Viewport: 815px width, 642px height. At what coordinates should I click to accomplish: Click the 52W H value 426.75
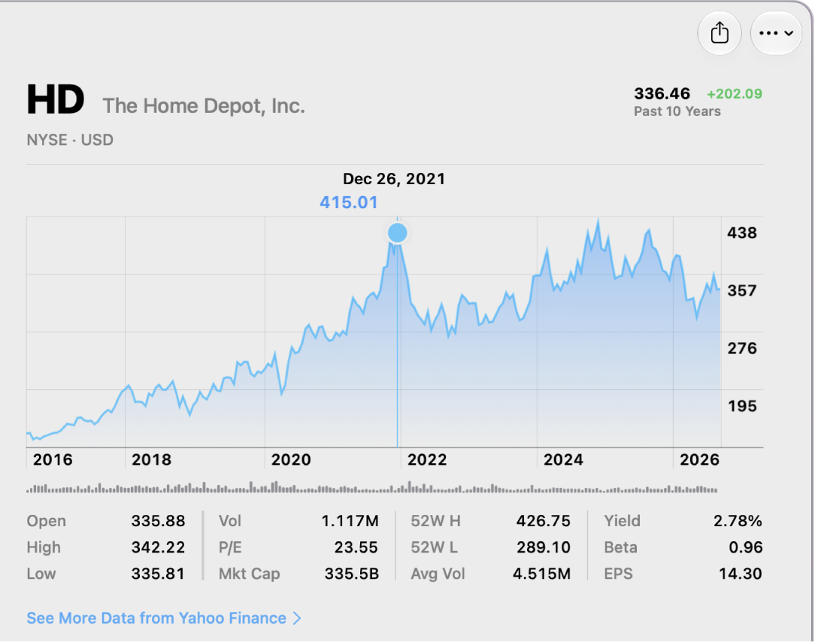click(543, 521)
